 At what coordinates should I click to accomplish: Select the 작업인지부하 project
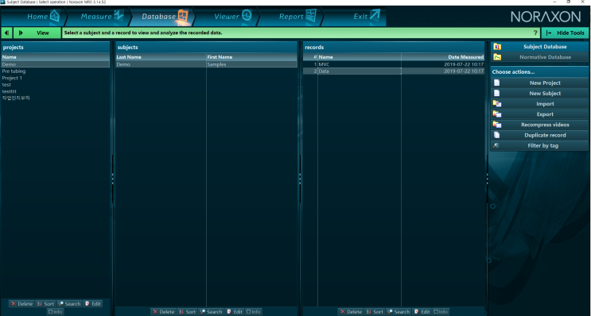coord(56,98)
